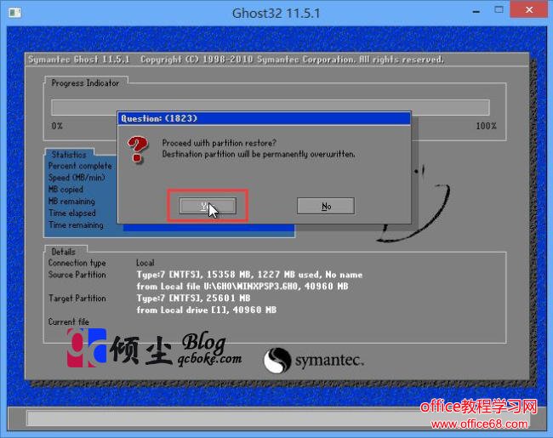553x438 pixels.
Task: Click the '0%' progress label
Action: coord(57,126)
